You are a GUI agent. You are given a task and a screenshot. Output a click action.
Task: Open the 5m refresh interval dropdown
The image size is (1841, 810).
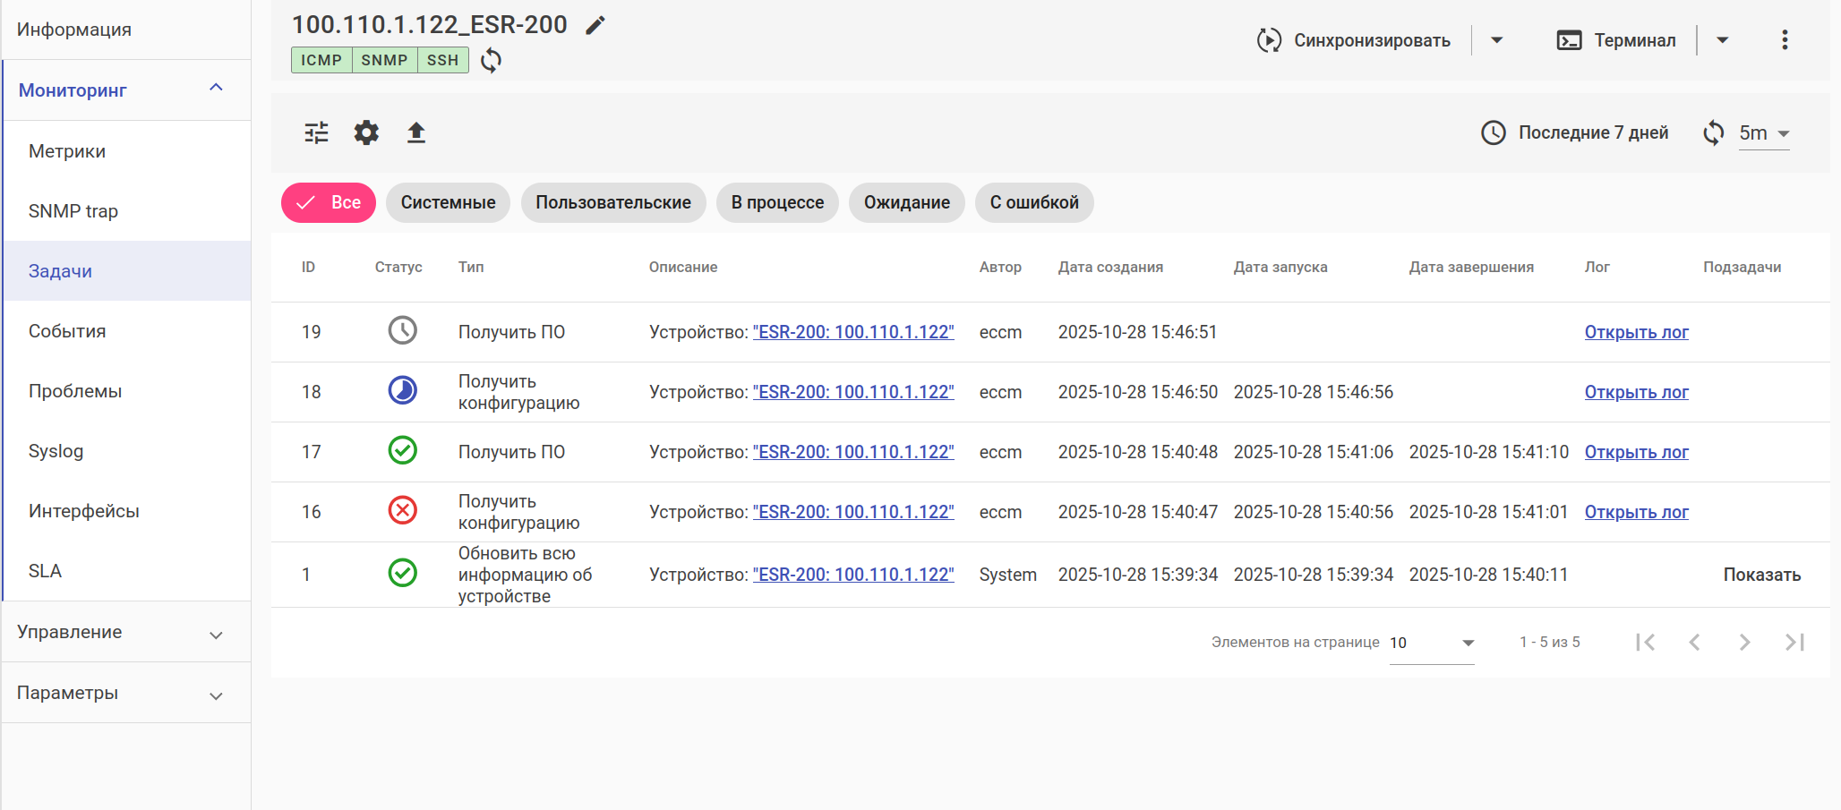(1763, 133)
